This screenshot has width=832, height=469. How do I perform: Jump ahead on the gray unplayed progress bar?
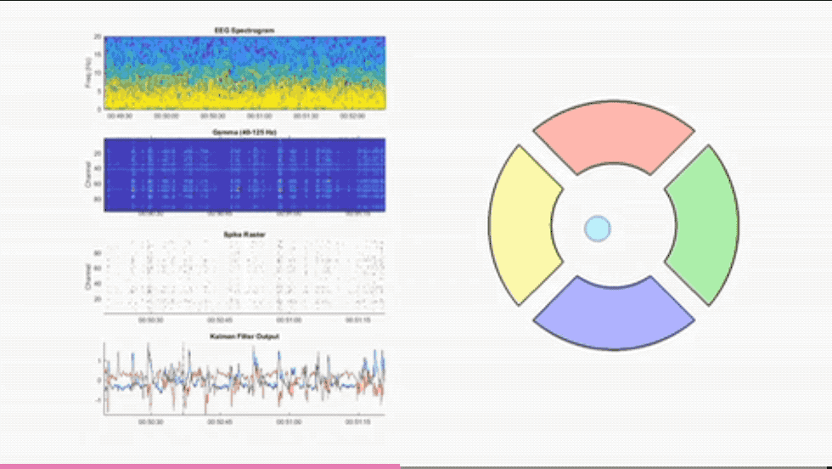(616, 466)
